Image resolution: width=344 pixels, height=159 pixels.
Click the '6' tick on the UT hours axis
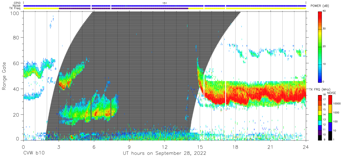[94, 147]
